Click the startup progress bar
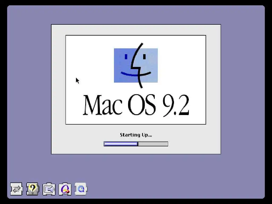272x204 pixels. coord(136,144)
